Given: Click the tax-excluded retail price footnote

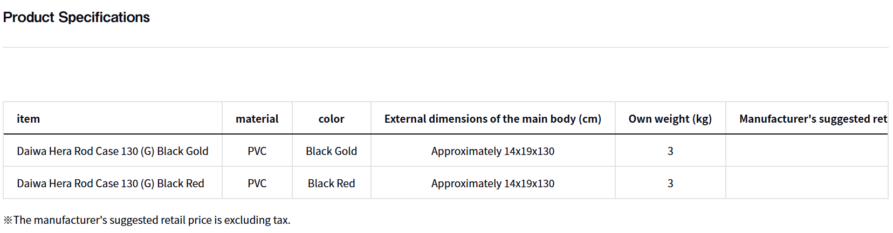Looking at the screenshot, I should [x=147, y=220].
